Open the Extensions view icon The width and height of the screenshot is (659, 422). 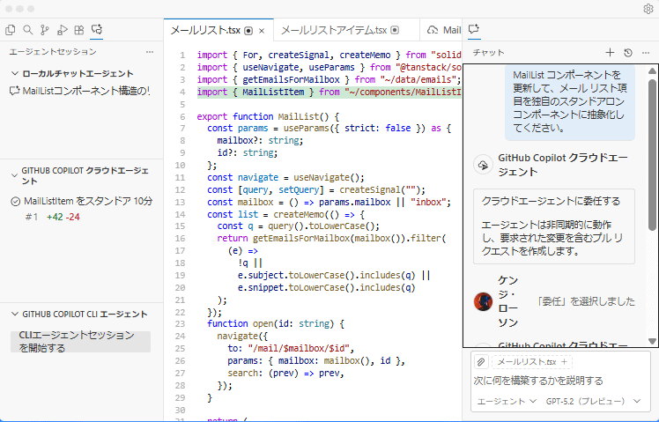click(79, 30)
